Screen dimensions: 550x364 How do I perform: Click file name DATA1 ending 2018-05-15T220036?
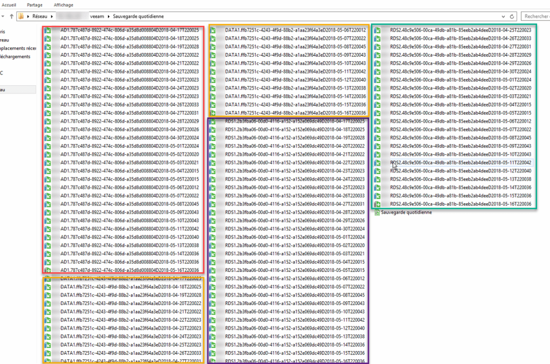(x=295, y=105)
